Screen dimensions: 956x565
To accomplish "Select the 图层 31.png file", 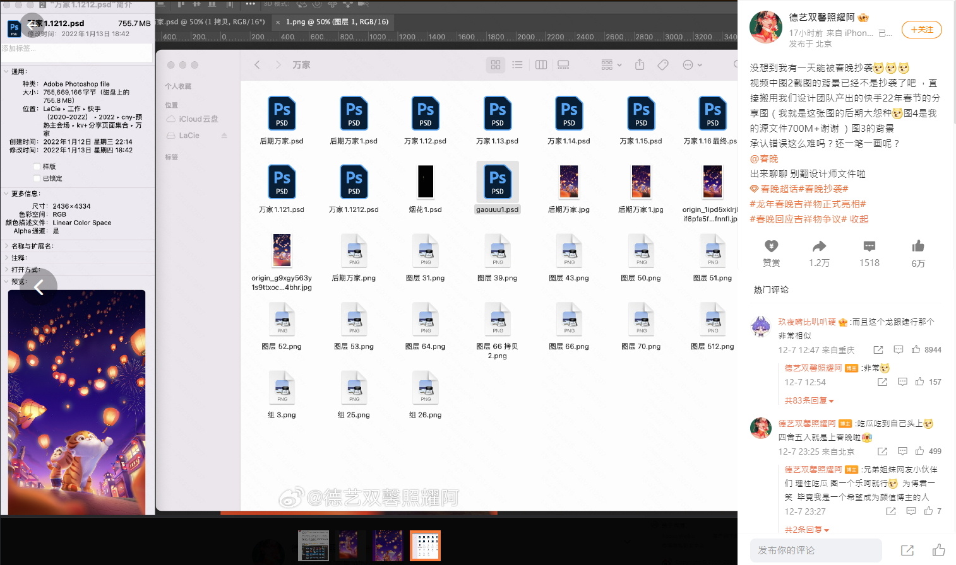I will (x=426, y=257).
